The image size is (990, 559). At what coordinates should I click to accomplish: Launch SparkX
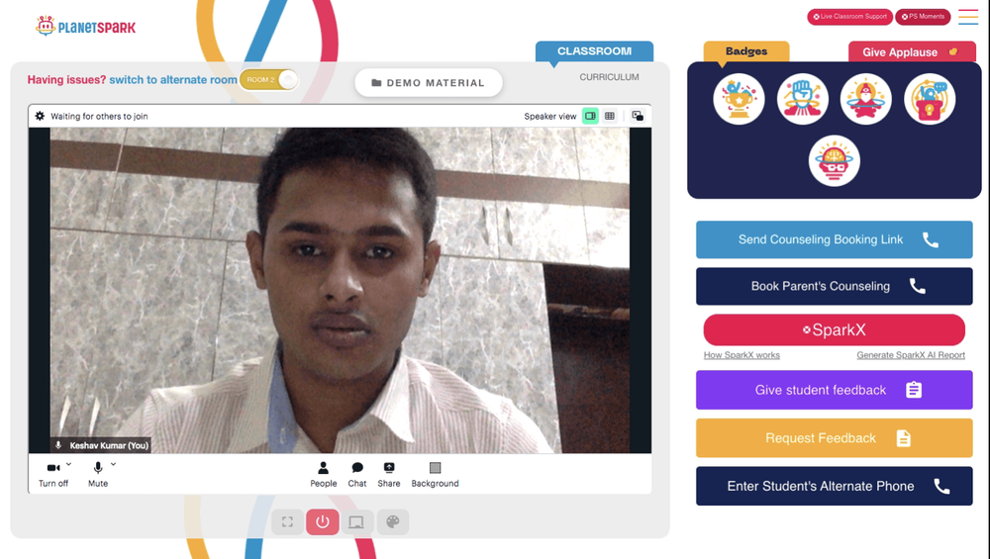click(834, 329)
